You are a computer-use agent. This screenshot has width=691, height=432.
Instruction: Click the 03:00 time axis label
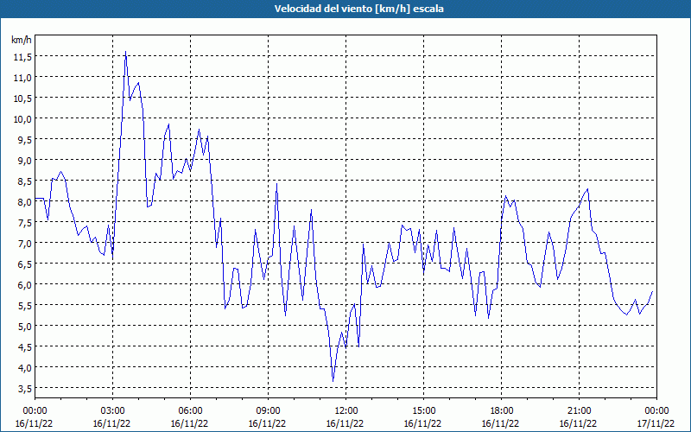[x=112, y=411]
